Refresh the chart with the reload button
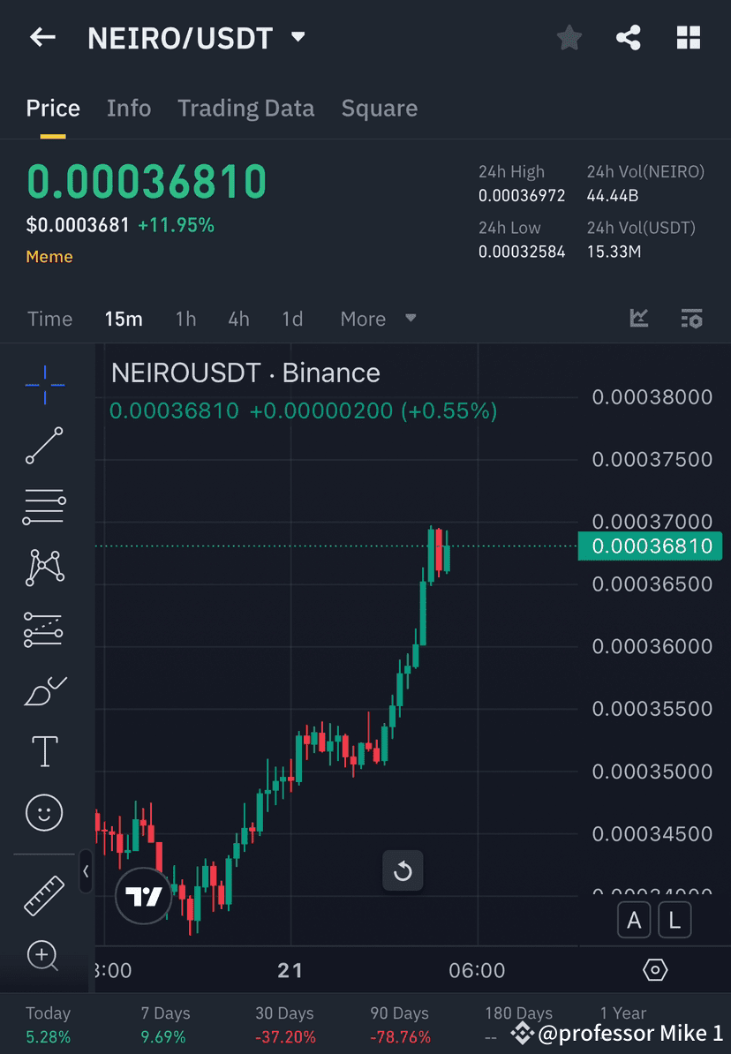731x1054 pixels. coord(403,870)
